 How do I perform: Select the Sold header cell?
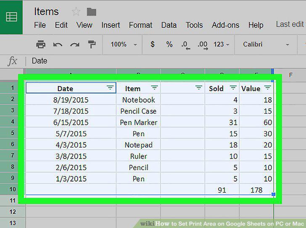click(222, 88)
